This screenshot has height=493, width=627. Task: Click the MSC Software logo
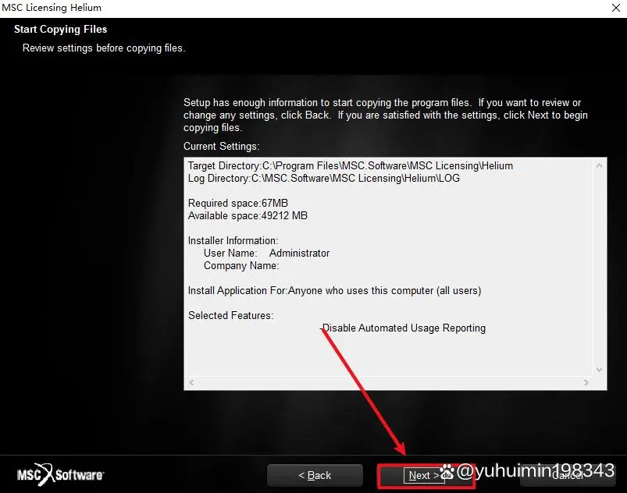coord(60,474)
